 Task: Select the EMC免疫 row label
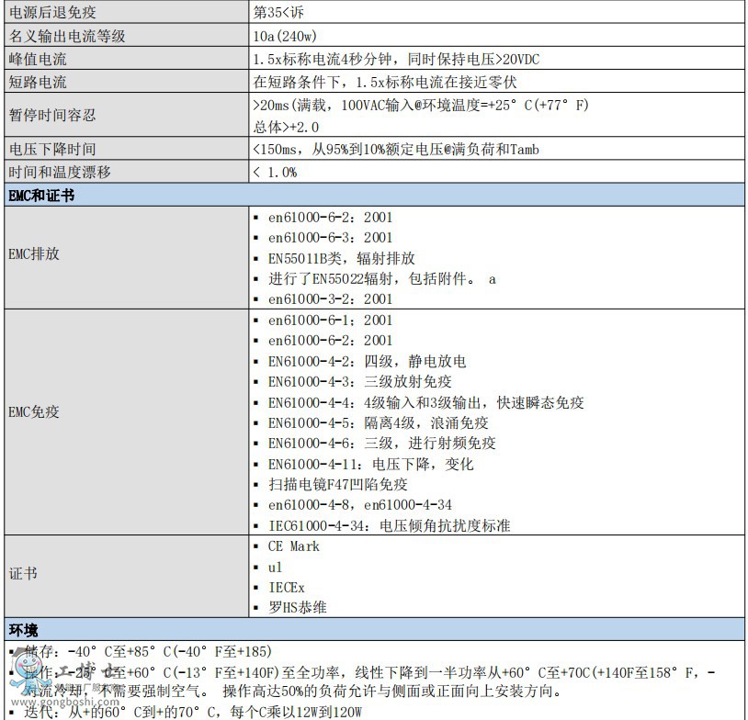pos(34,412)
